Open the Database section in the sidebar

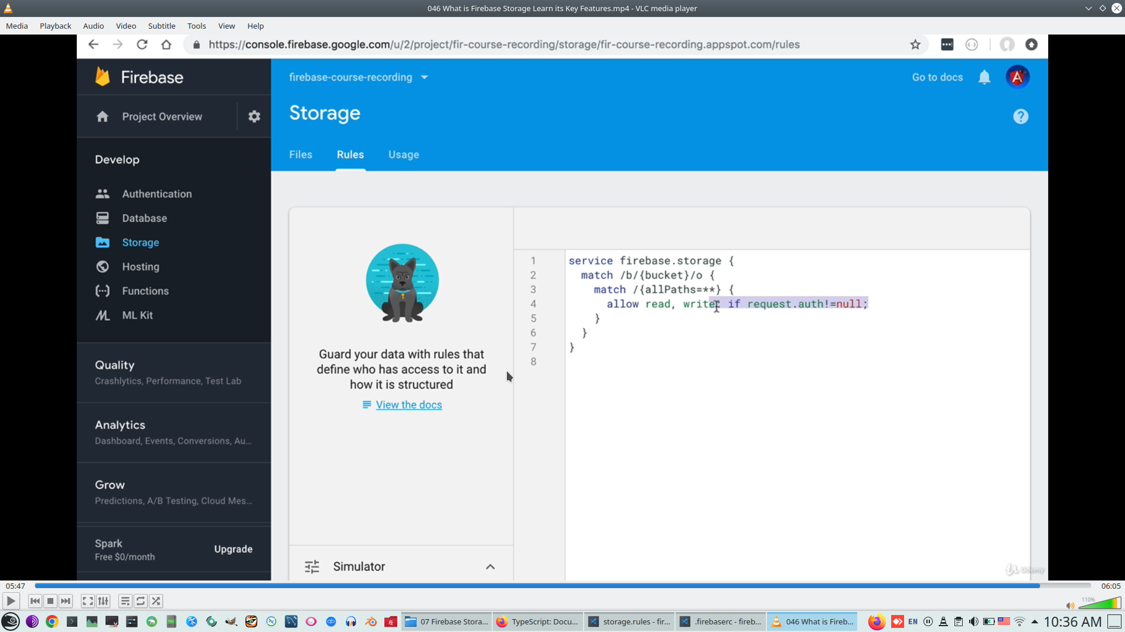146,218
